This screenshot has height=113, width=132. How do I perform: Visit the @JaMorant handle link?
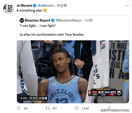(46, 6)
